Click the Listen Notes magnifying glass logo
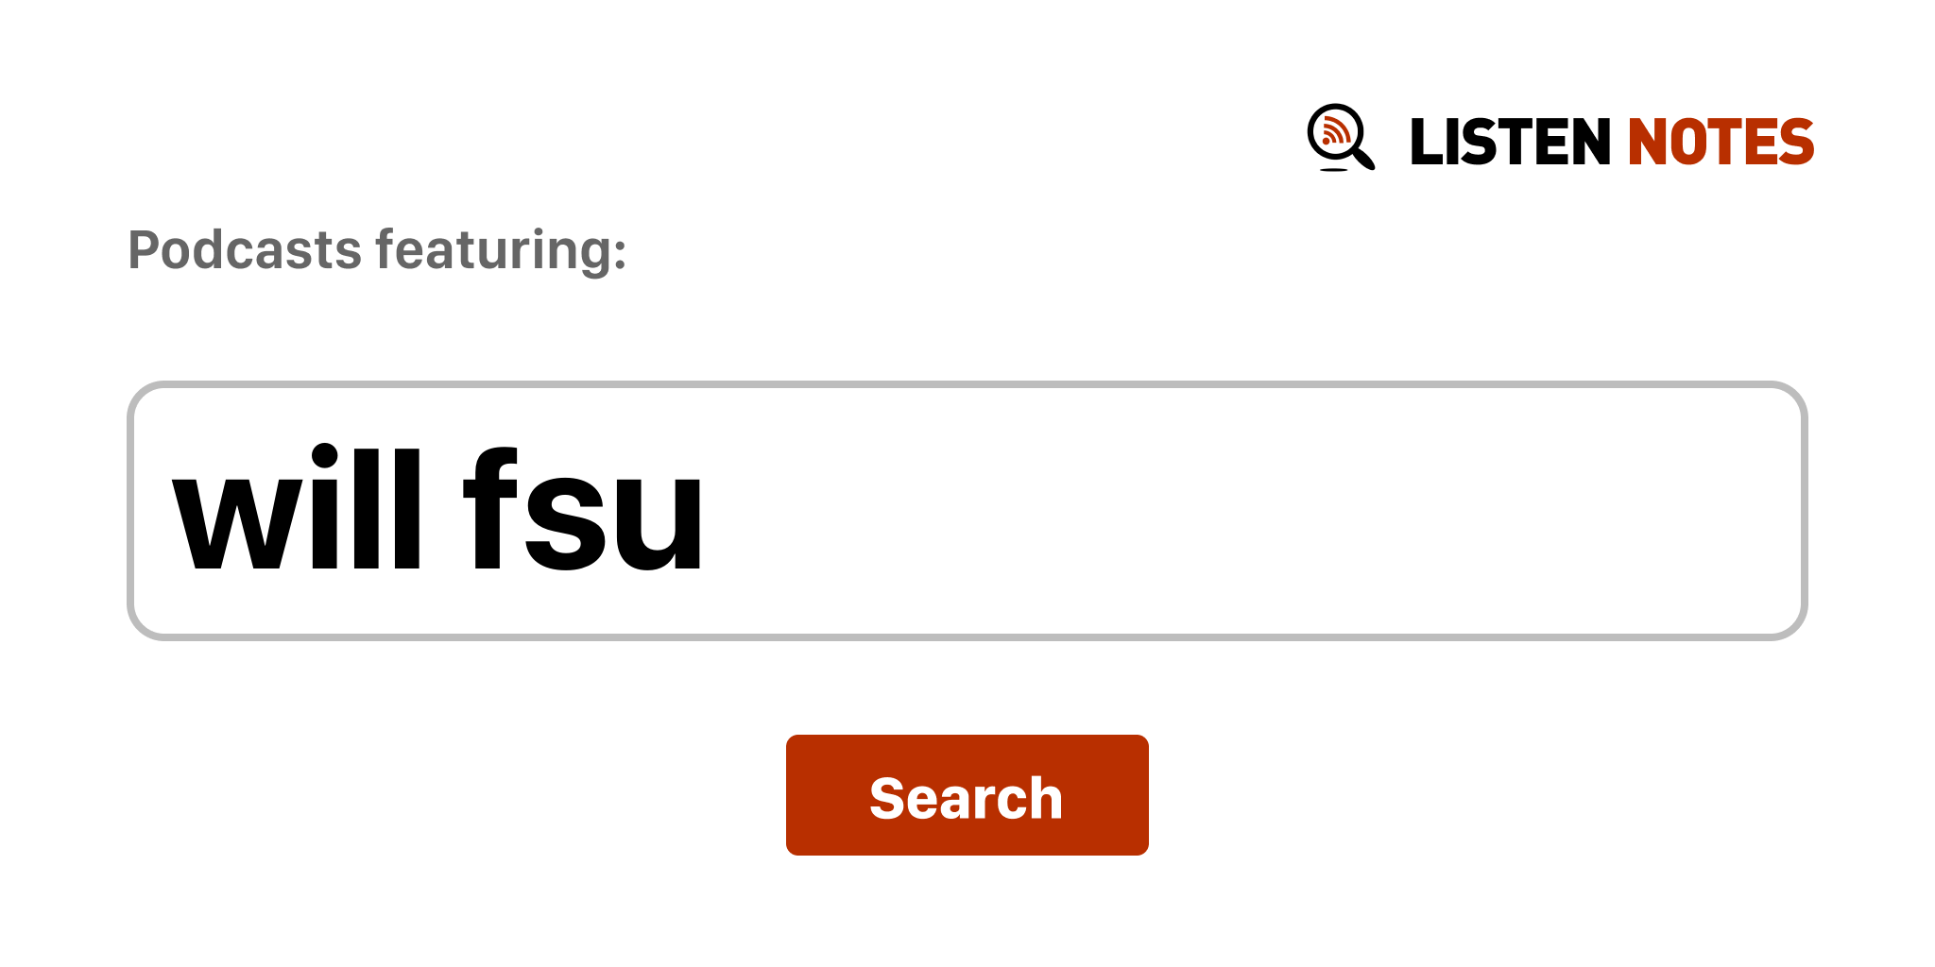The width and height of the screenshot is (1935, 967). point(1339,137)
